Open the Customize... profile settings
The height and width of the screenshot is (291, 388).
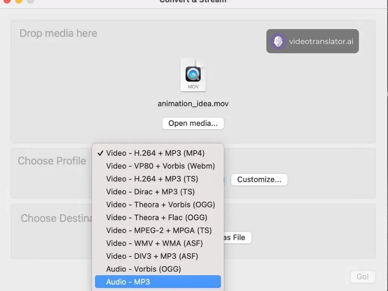coord(259,179)
